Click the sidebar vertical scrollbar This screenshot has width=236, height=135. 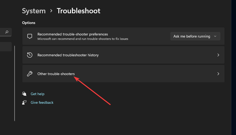[x=15, y=83]
